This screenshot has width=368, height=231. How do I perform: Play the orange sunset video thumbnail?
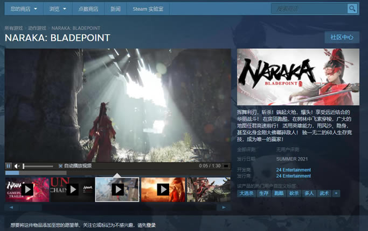point(163,190)
